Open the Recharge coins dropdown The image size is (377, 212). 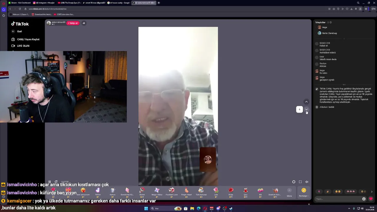point(304,192)
